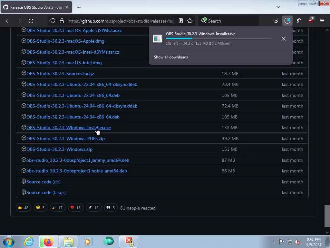Toggle rocket reaction with 18

click(94, 208)
